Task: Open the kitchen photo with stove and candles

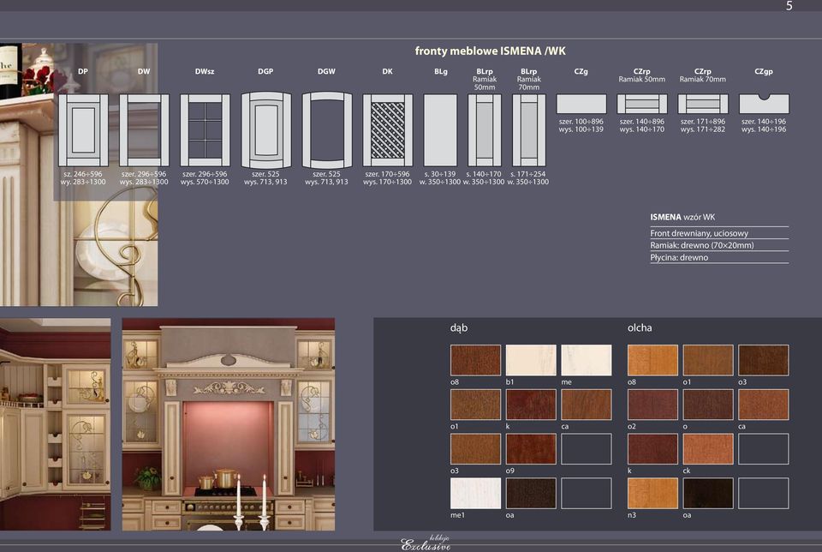Action: [229, 424]
